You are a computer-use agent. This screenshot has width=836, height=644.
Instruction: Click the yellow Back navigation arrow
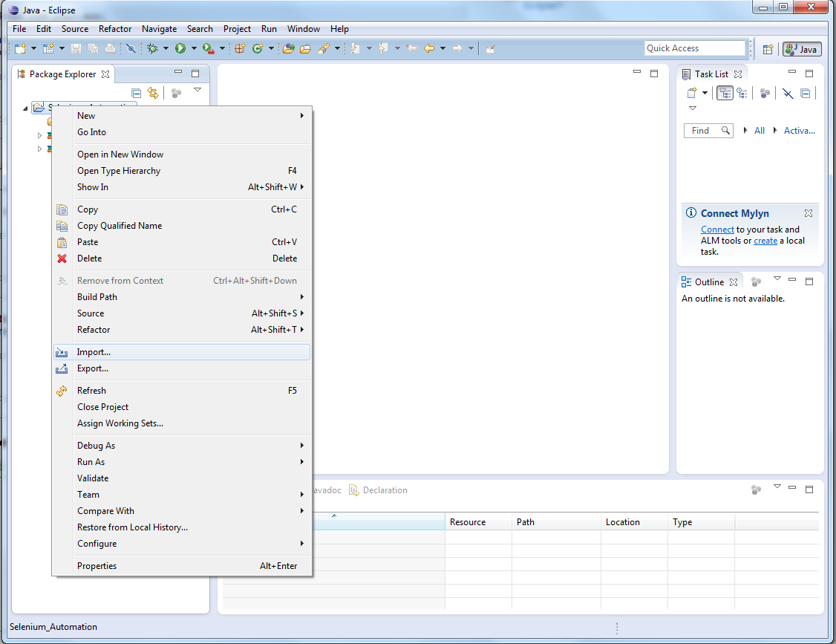[429, 48]
